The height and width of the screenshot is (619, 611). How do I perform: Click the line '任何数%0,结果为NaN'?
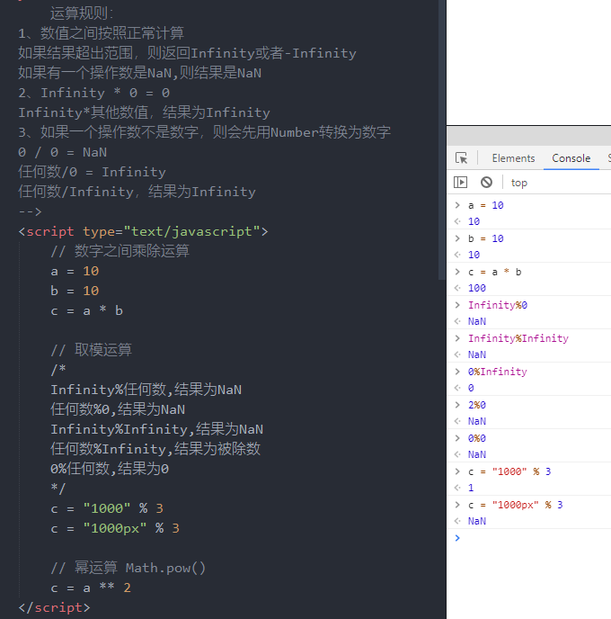point(118,409)
